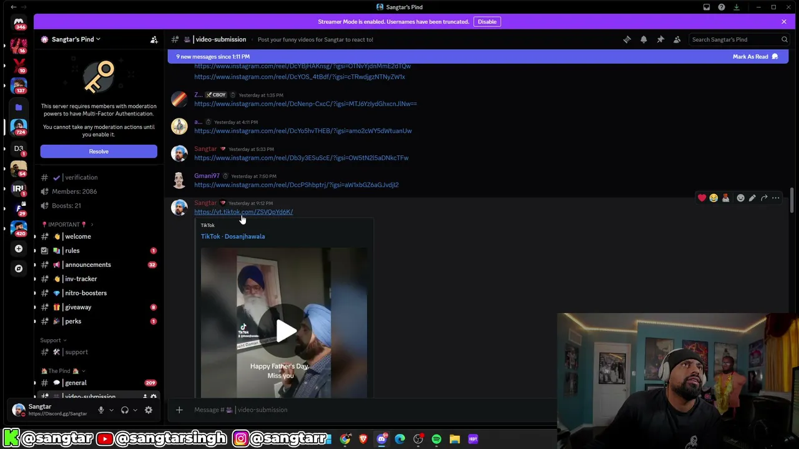Viewport: 799px width, 449px height.
Task: Open notification settings bell icon
Action: tap(644, 39)
